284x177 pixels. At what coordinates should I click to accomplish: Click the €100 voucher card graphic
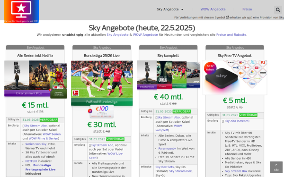coord(102,111)
